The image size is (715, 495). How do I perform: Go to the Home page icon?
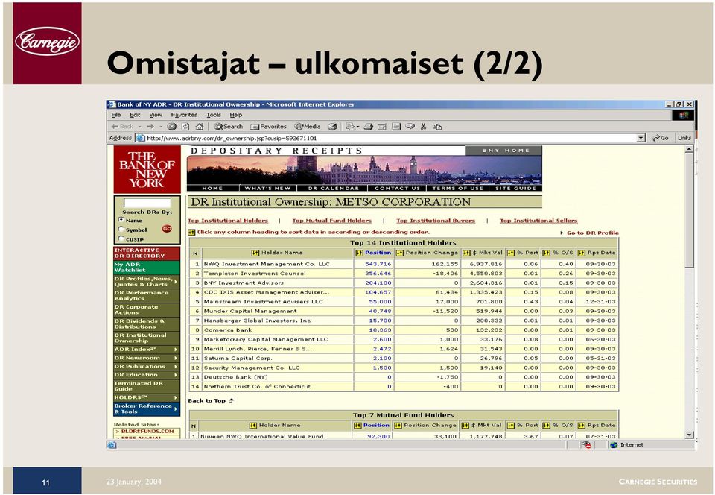click(200, 127)
